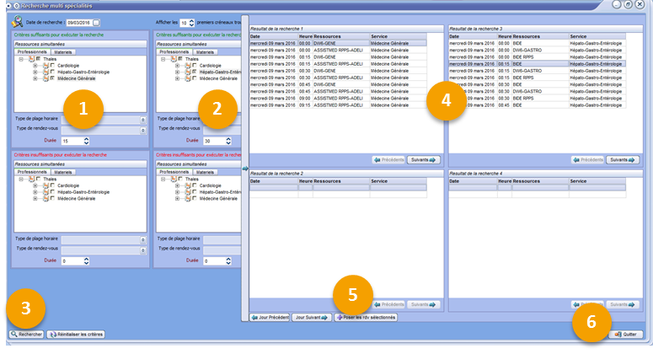Switch to the Materiels tab in the first criteria panel
This screenshot has height=354, width=653.
pyautogui.click(x=64, y=51)
